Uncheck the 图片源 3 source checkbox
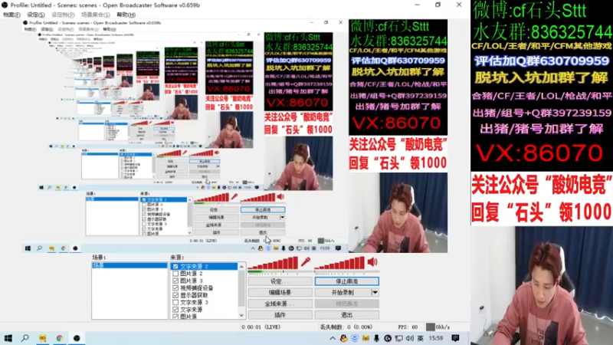The image size is (613, 345). click(175, 281)
